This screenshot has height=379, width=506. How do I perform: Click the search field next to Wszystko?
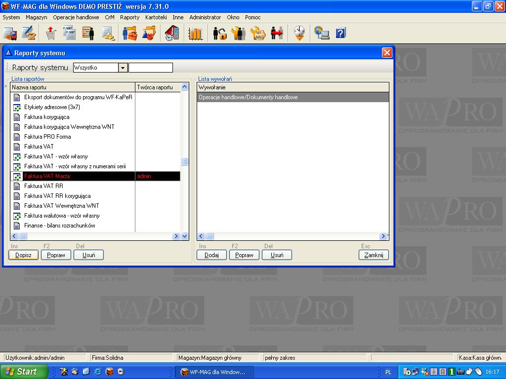151,68
